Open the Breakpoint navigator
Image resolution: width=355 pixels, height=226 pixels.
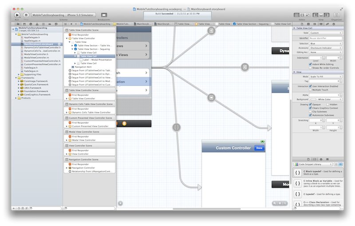coord(50,24)
